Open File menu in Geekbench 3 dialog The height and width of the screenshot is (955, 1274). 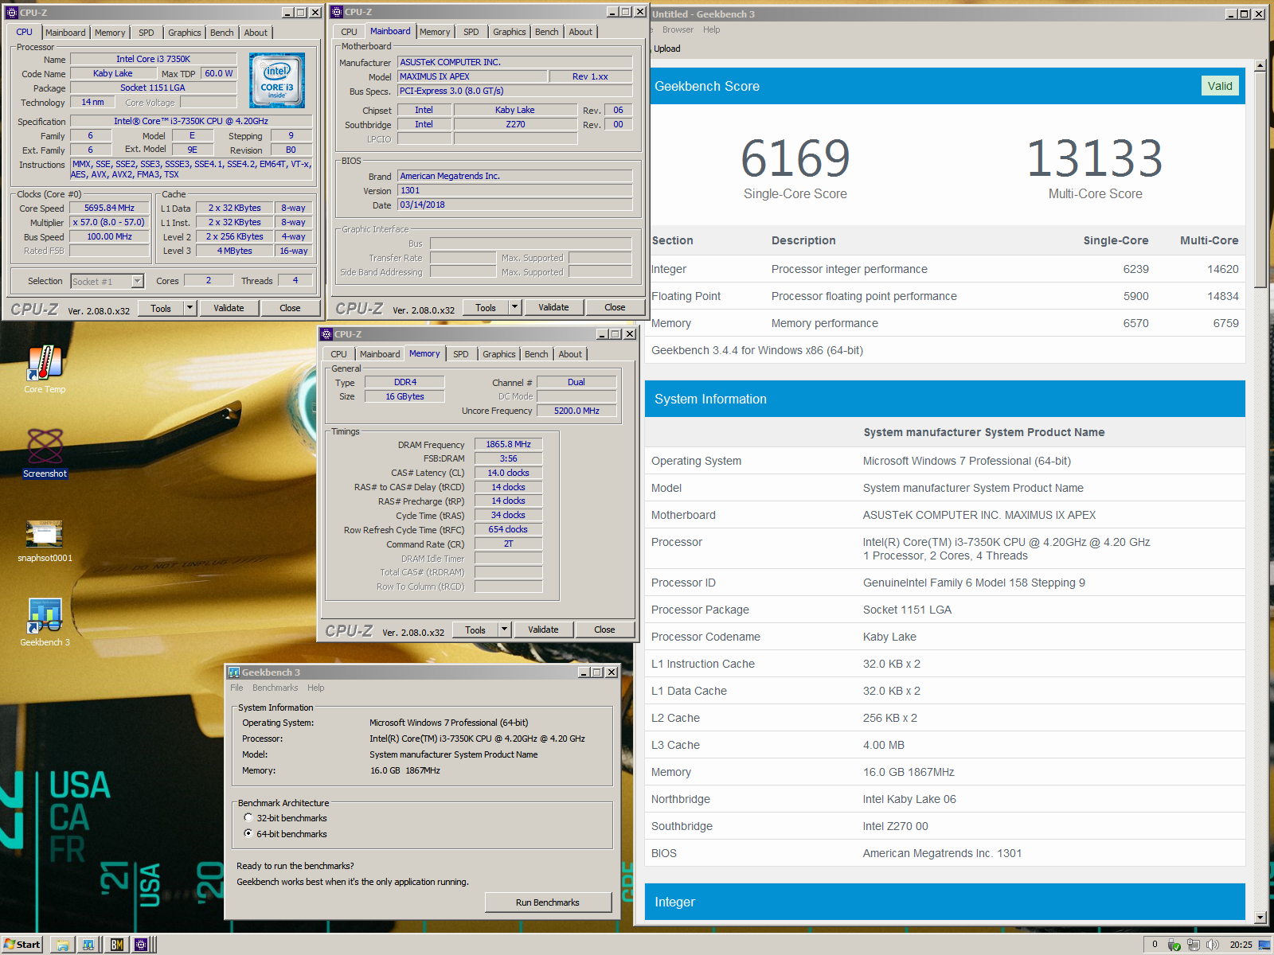[x=236, y=688]
